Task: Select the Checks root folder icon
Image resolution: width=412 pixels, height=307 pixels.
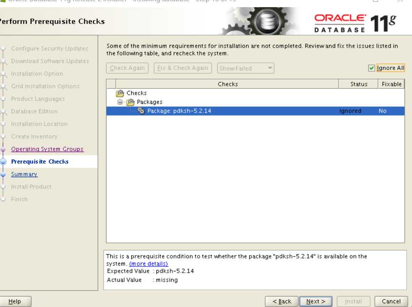Action: (120, 93)
